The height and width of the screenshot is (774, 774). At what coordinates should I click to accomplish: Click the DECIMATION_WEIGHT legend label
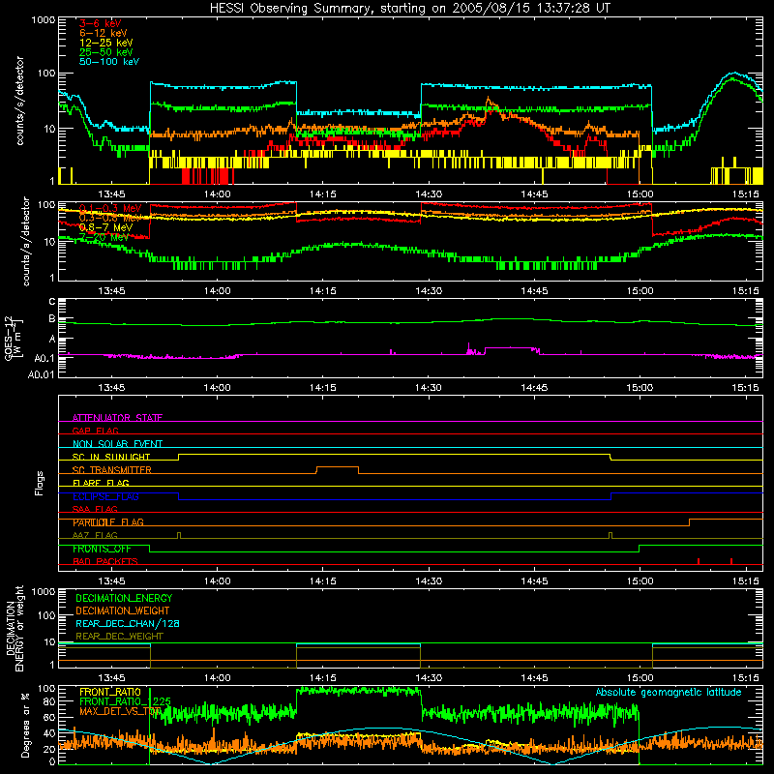click(123, 610)
